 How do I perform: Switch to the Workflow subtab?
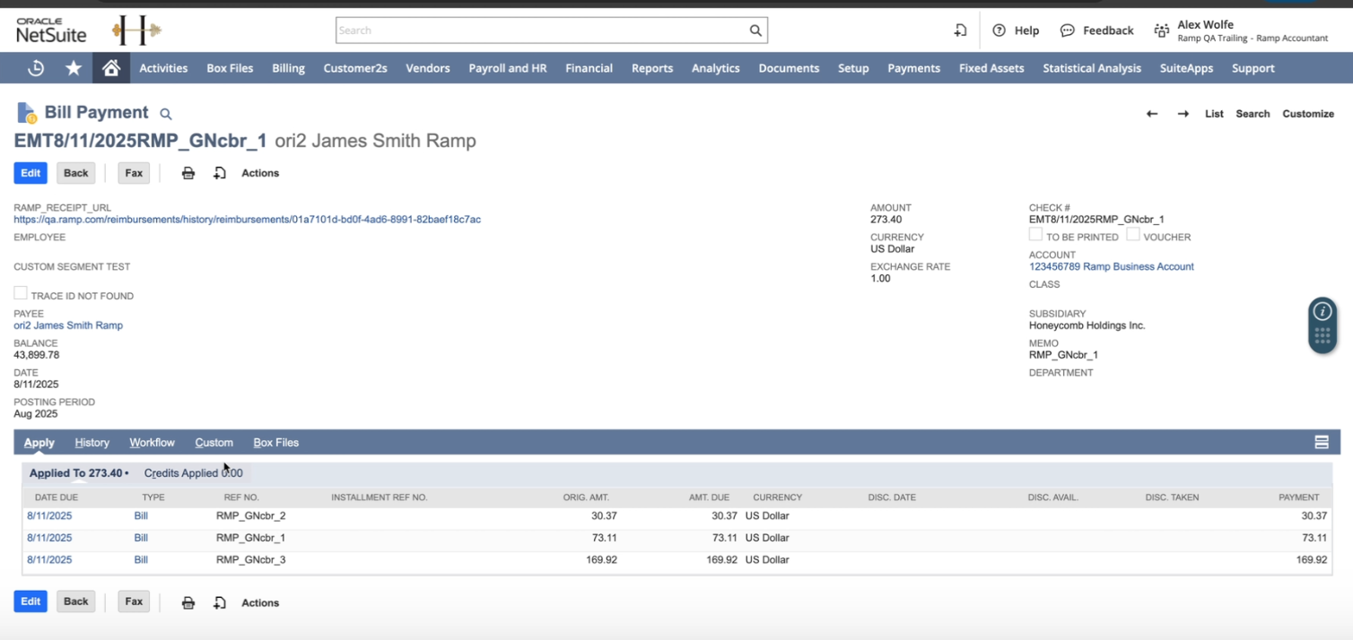click(152, 442)
